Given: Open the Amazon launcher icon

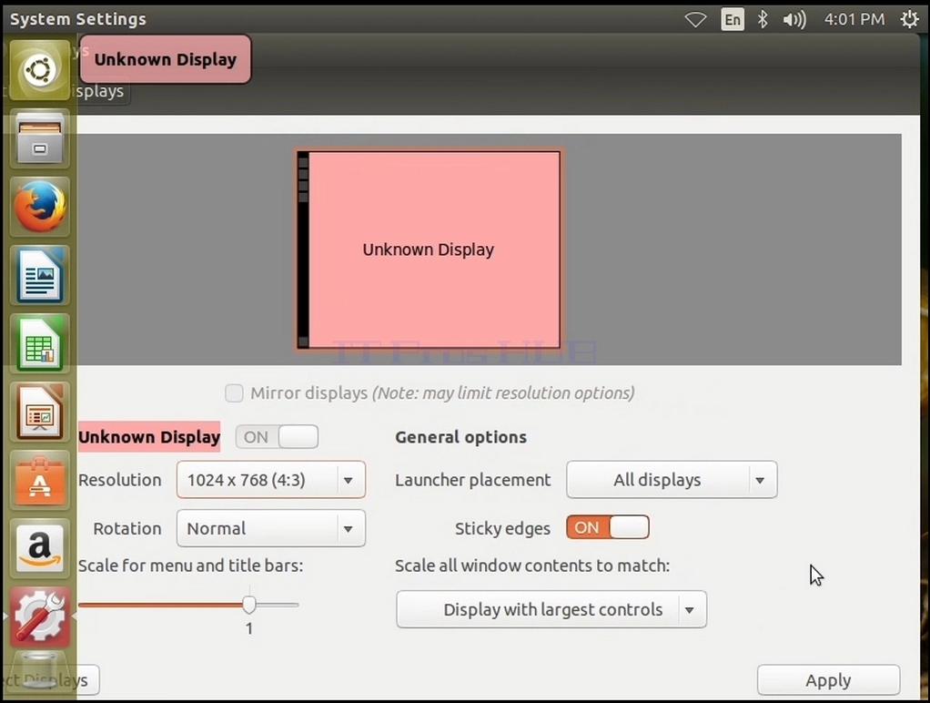Looking at the screenshot, I should (x=40, y=548).
